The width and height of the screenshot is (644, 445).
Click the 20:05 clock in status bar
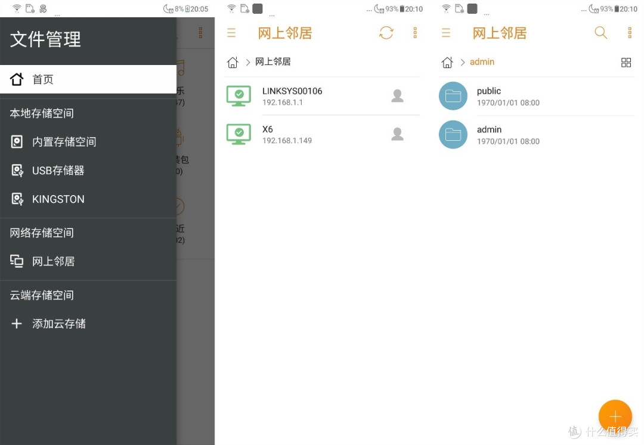(x=199, y=8)
